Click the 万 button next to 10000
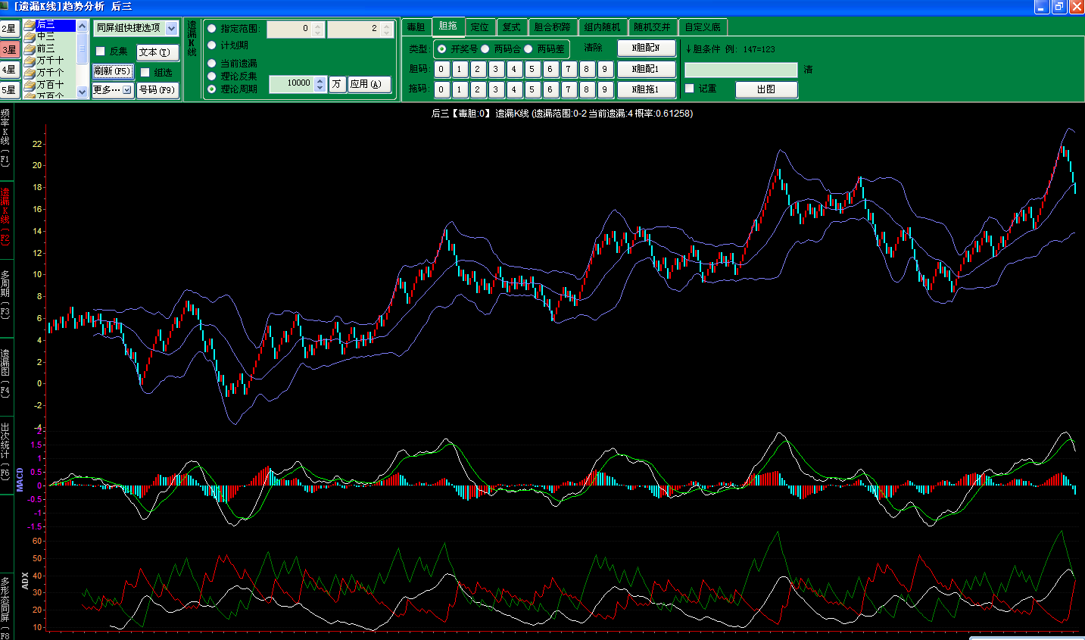 [x=337, y=84]
